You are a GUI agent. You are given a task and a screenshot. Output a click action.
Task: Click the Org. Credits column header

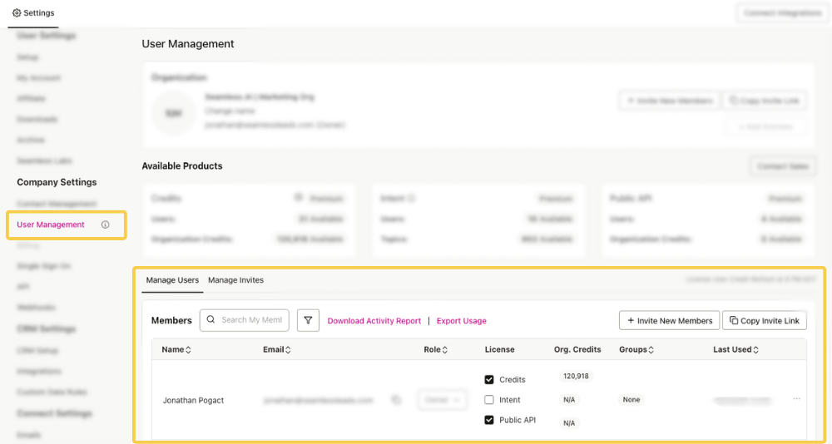tap(577, 349)
